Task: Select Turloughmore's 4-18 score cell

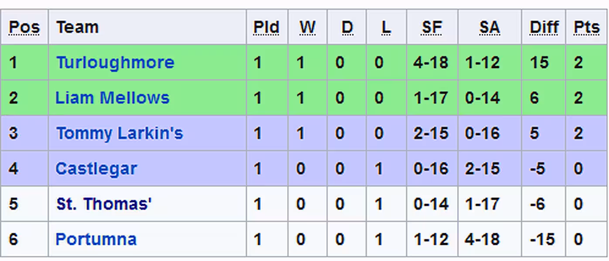Action: [x=432, y=63]
